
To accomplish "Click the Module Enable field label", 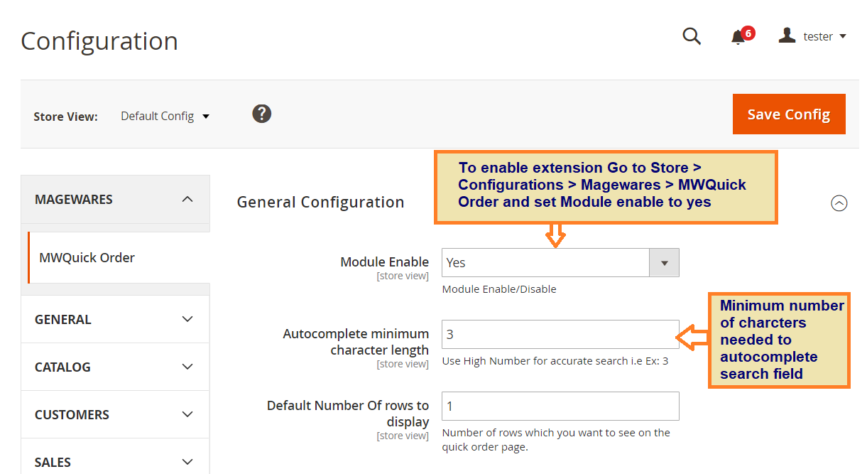I will tap(384, 262).
